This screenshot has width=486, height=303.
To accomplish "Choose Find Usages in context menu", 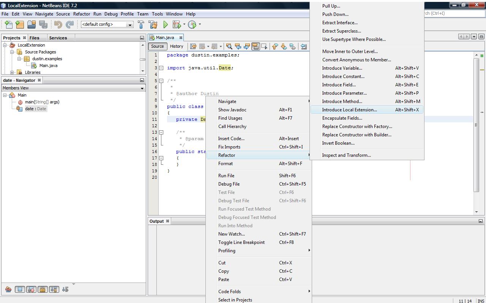I will pyautogui.click(x=259, y=118).
